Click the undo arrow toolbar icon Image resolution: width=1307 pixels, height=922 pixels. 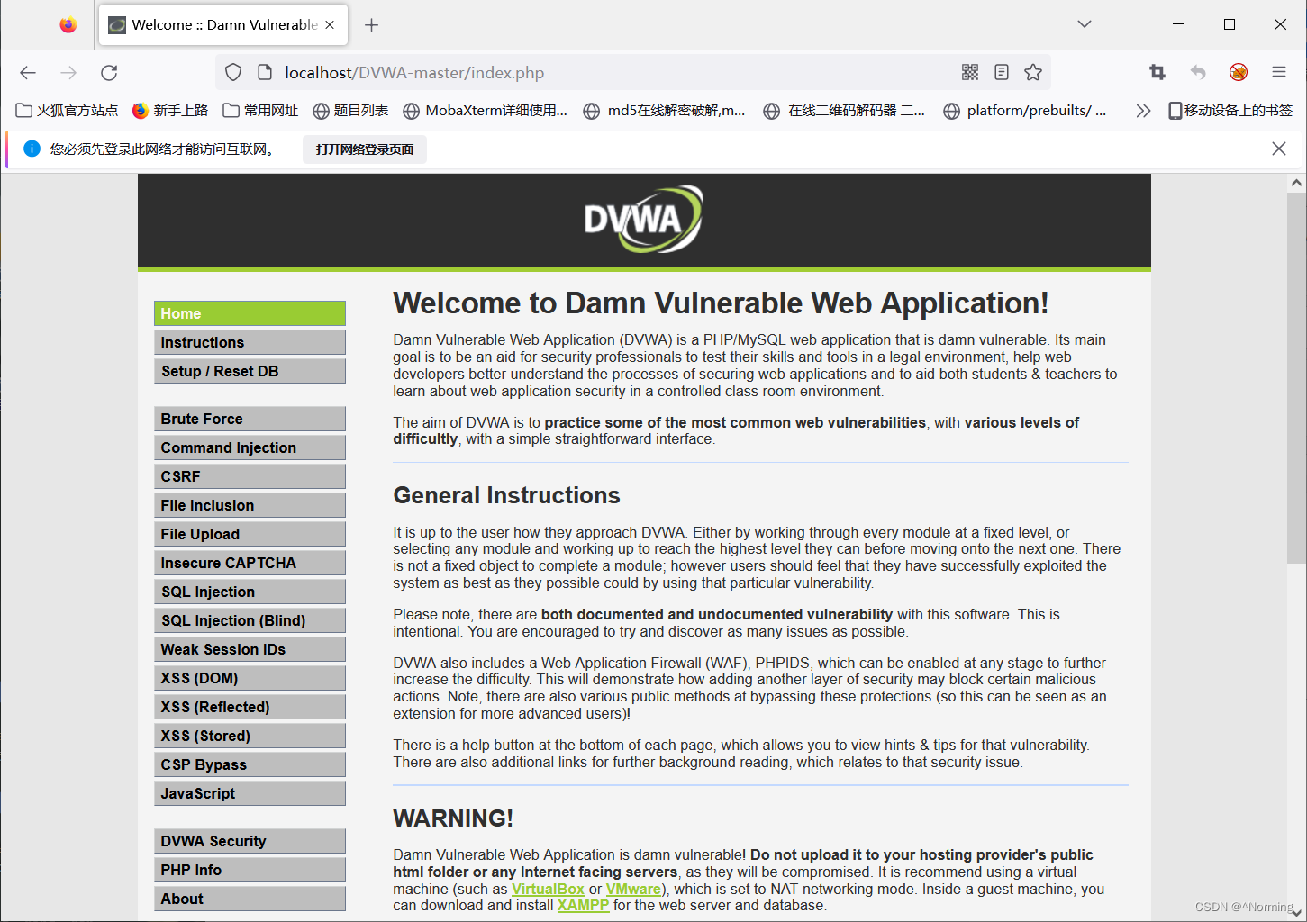tap(1198, 73)
